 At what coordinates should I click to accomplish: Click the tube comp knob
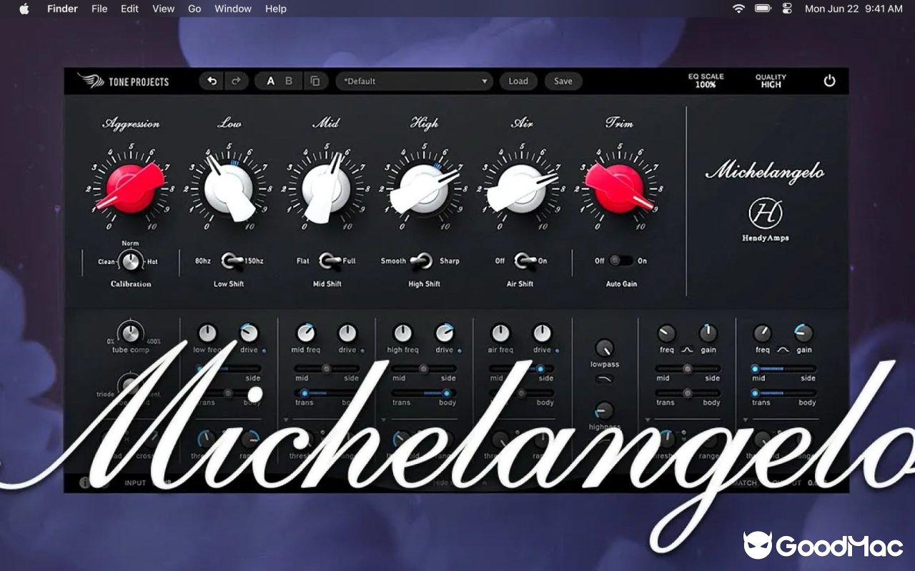(x=130, y=333)
